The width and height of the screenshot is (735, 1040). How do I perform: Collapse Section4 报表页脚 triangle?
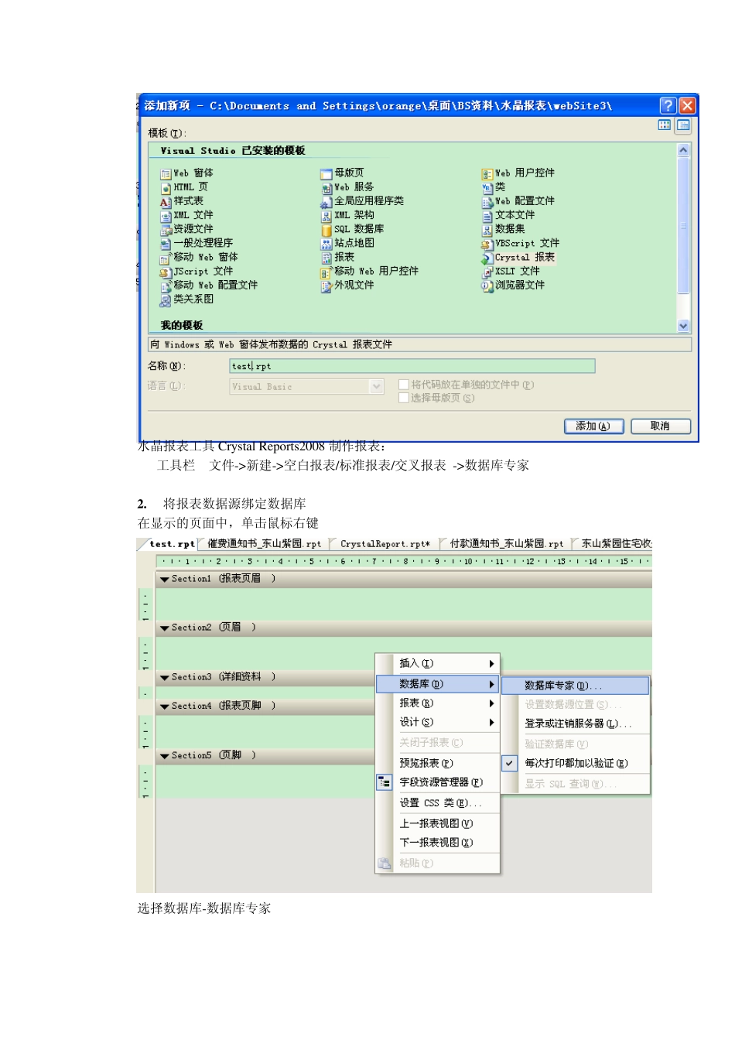point(165,706)
